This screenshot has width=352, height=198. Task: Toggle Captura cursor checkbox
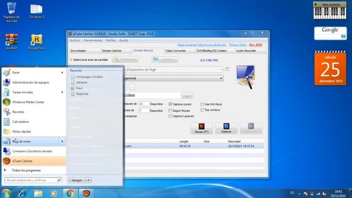click(170, 104)
